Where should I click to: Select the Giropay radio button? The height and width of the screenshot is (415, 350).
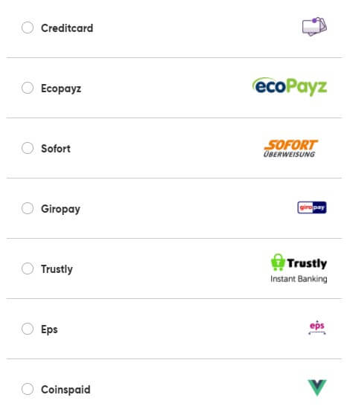pyautogui.click(x=28, y=208)
